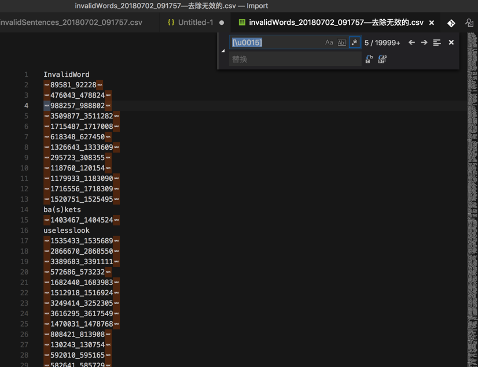Toggle Use Regular Expression option

click(x=354, y=42)
